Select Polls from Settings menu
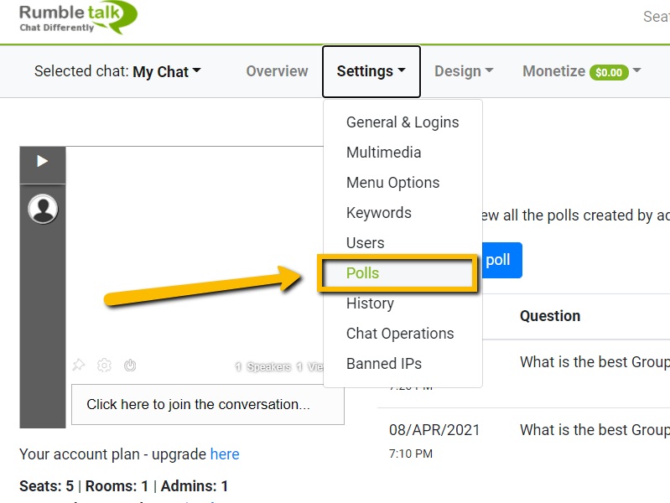Image resolution: width=670 pixels, height=503 pixels. pos(363,273)
